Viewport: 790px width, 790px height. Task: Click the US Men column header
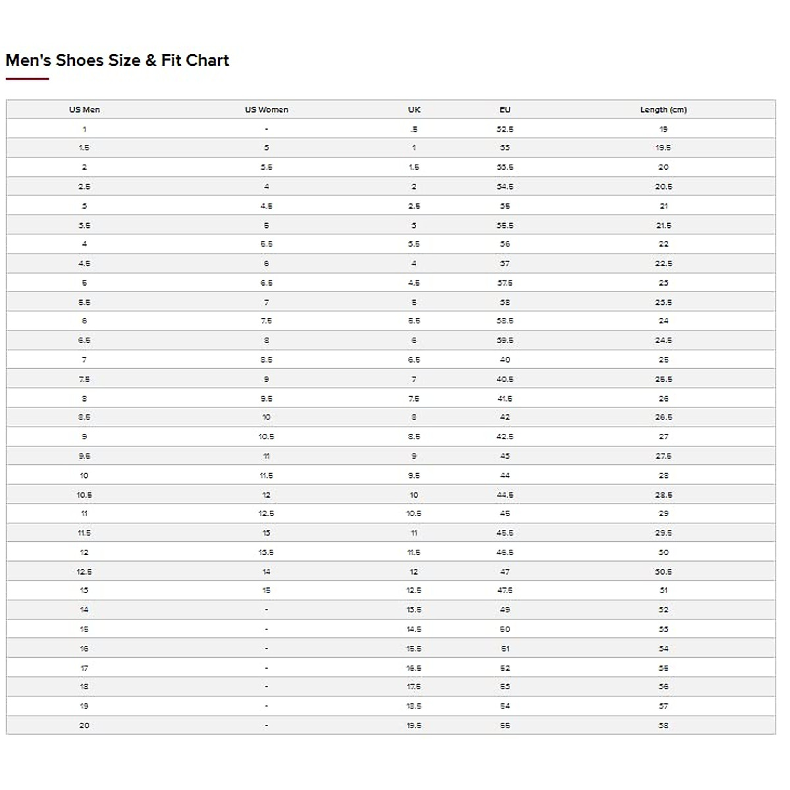click(84, 110)
